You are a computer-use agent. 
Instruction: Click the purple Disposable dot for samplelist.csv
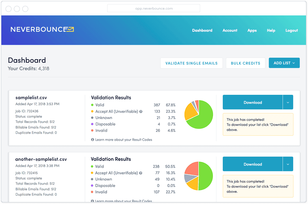92,124
